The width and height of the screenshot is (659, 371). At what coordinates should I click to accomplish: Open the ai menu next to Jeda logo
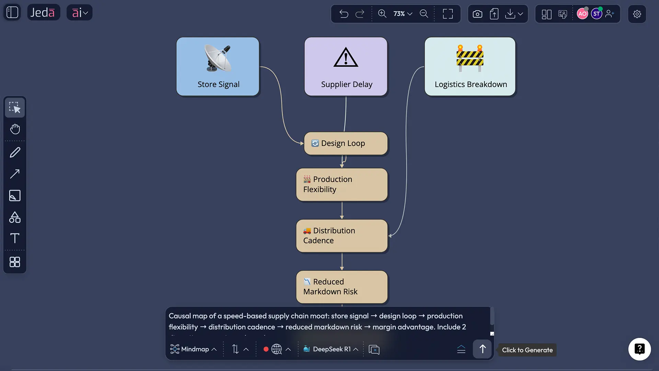[79, 12]
